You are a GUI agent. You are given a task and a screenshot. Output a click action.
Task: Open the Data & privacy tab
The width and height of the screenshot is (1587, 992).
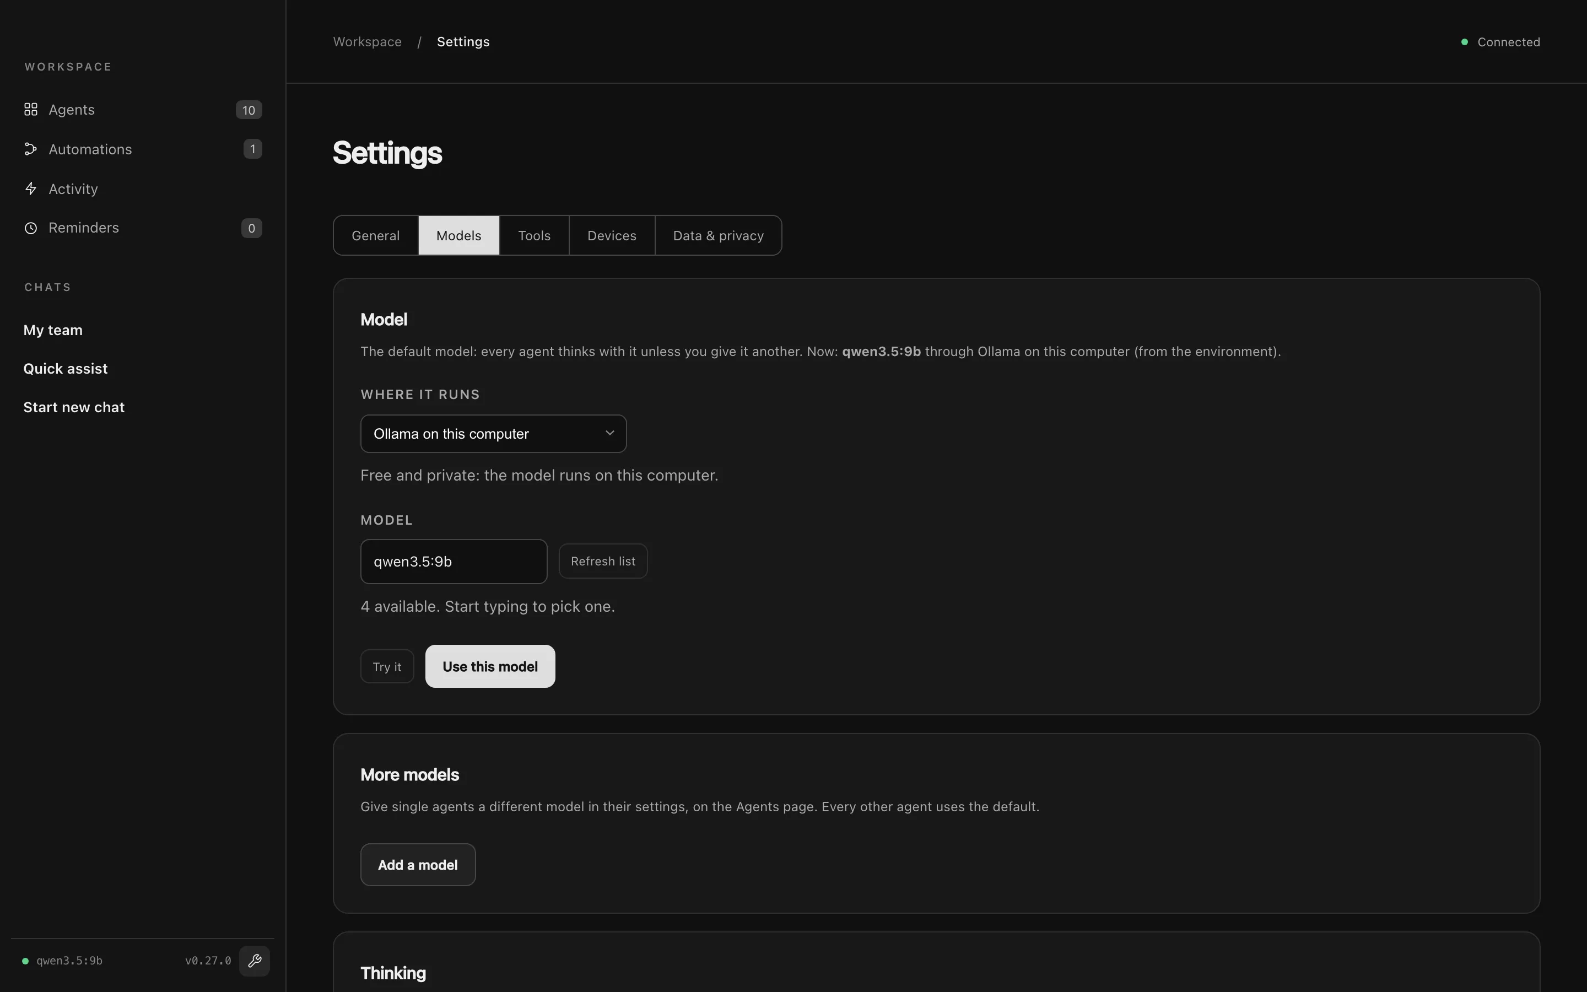coord(718,235)
